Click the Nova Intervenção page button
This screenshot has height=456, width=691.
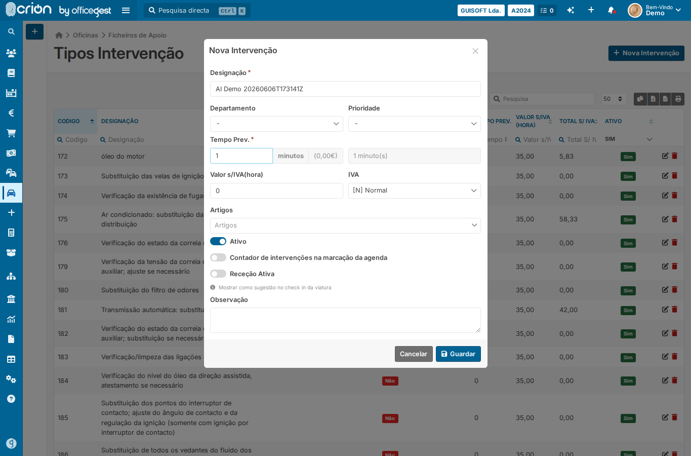pos(646,53)
